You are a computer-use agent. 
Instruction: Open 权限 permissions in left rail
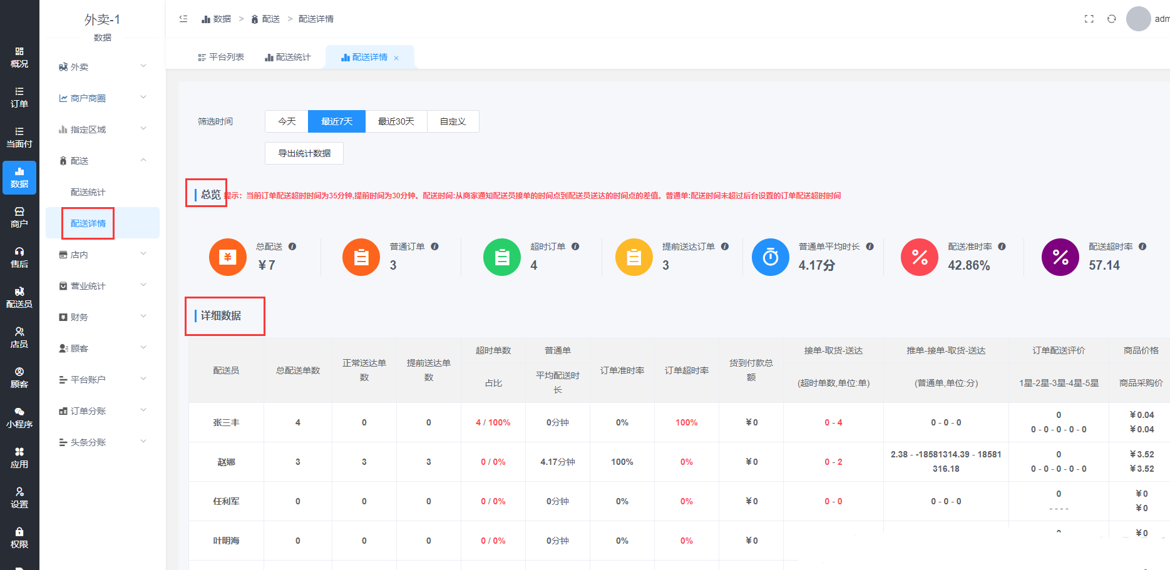pos(19,538)
